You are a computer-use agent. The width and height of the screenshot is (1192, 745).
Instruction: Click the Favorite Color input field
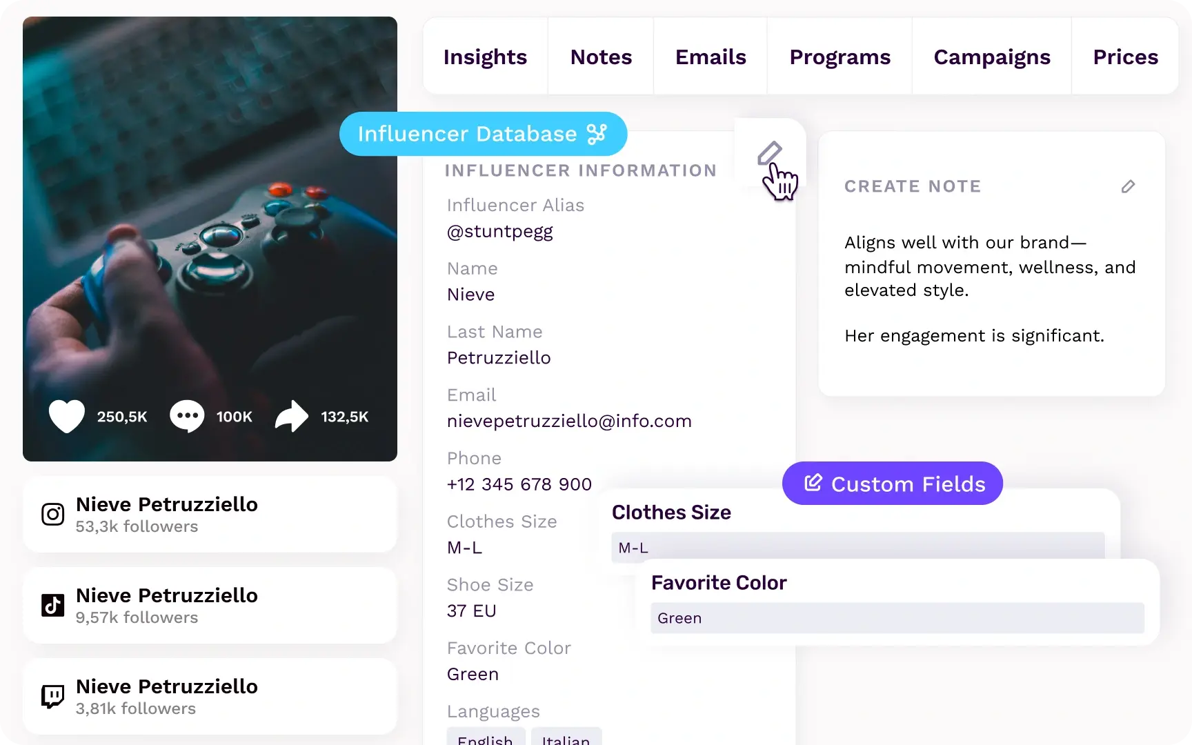click(x=897, y=618)
